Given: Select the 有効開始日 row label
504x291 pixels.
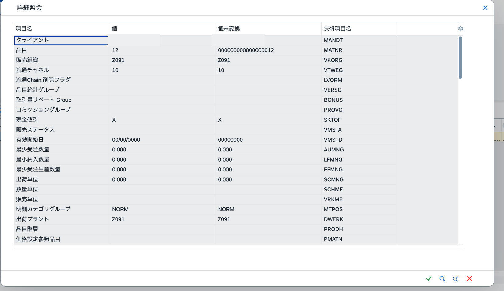Looking at the screenshot, I should coord(30,140).
